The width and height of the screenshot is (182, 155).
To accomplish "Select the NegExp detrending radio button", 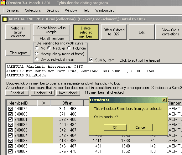I will pyautogui.click(x=49, y=48).
